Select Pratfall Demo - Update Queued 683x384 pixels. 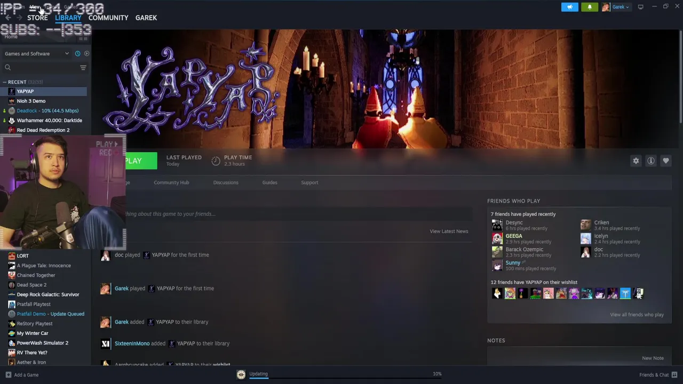(x=50, y=314)
